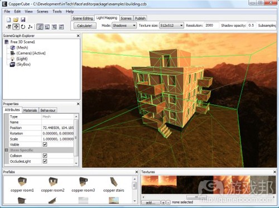Click the Calculate! button
This screenshot has width=279, height=208.
coord(85,26)
